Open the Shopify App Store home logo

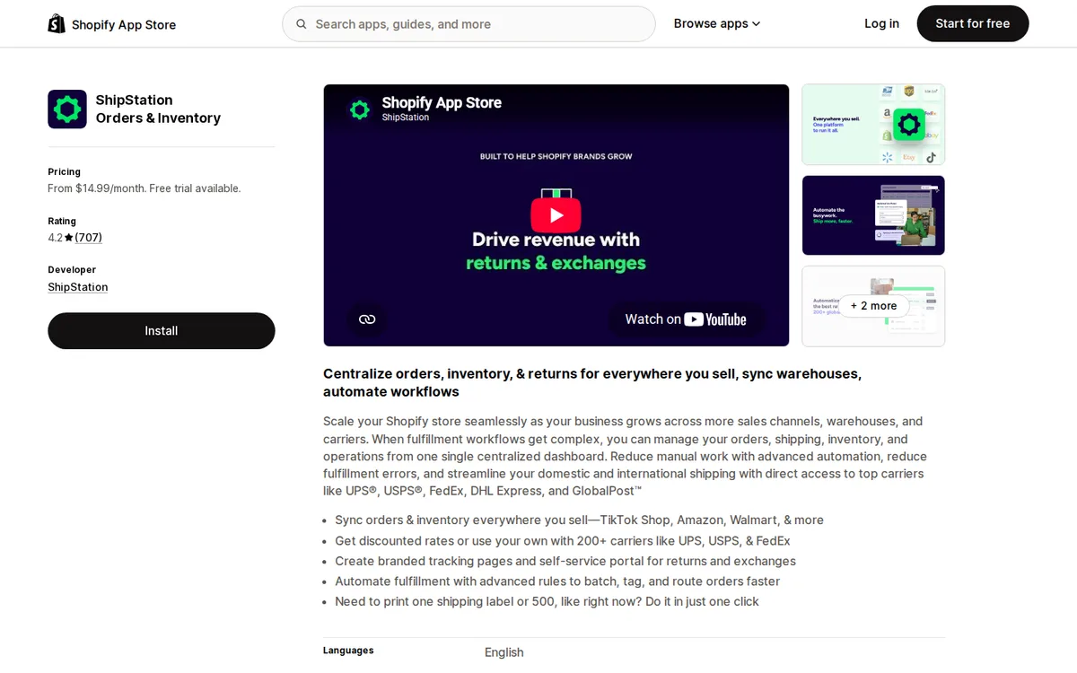point(112,24)
